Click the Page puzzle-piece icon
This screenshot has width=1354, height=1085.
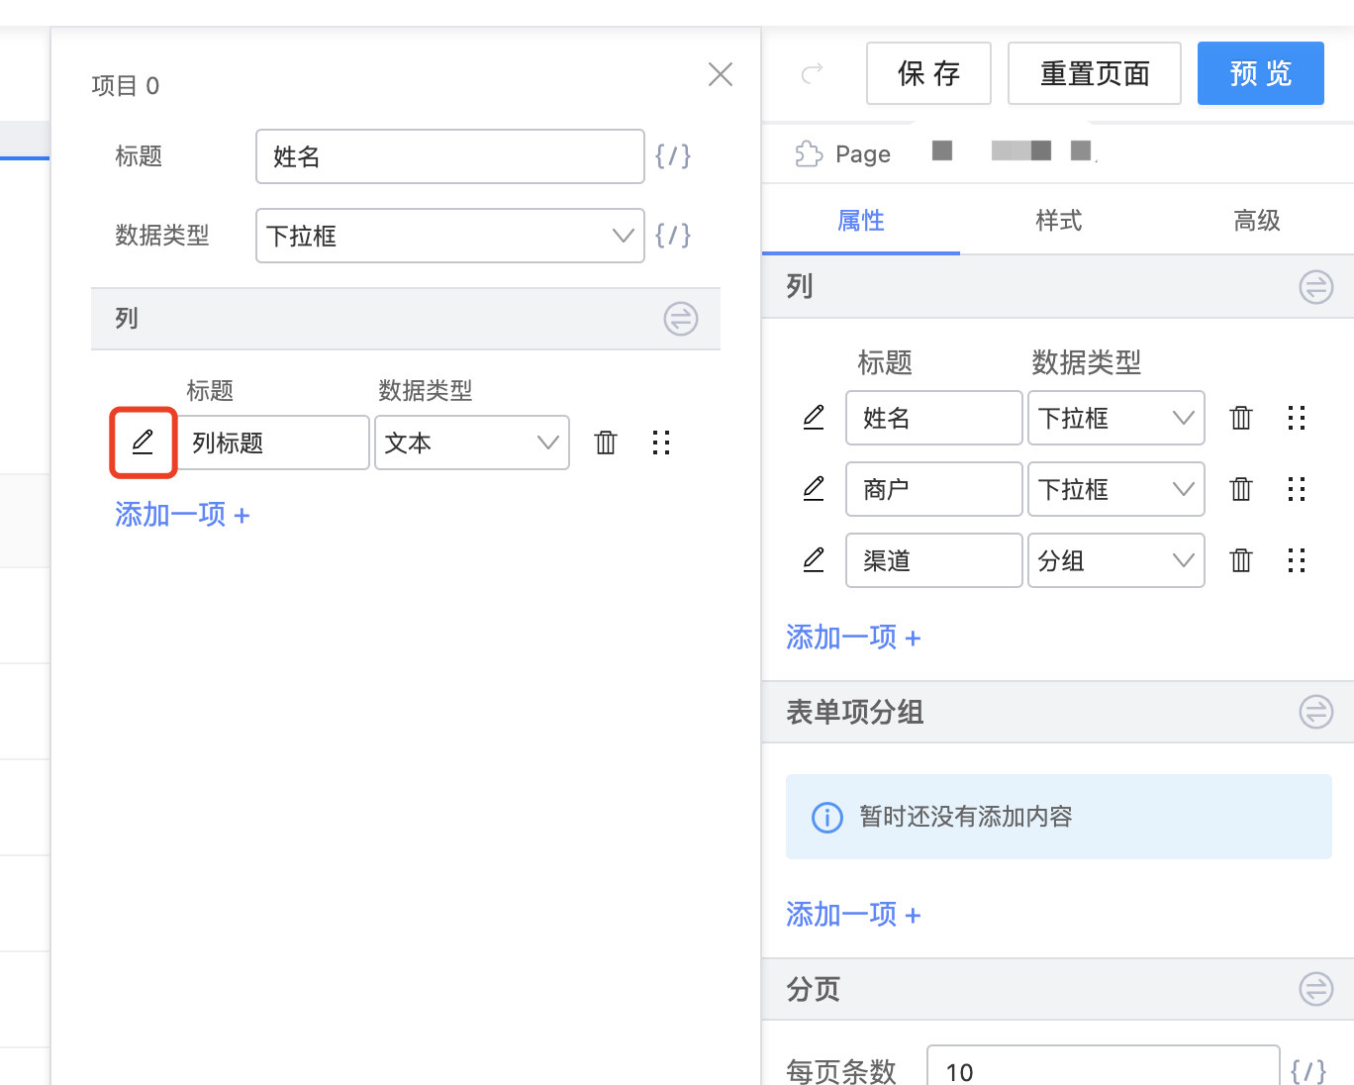click(x=809, y=153)
